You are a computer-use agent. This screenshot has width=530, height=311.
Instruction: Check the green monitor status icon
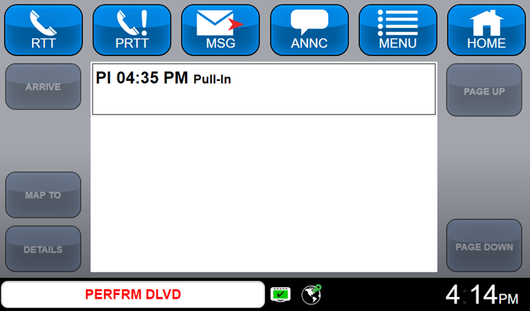click(x=280, y=294)
